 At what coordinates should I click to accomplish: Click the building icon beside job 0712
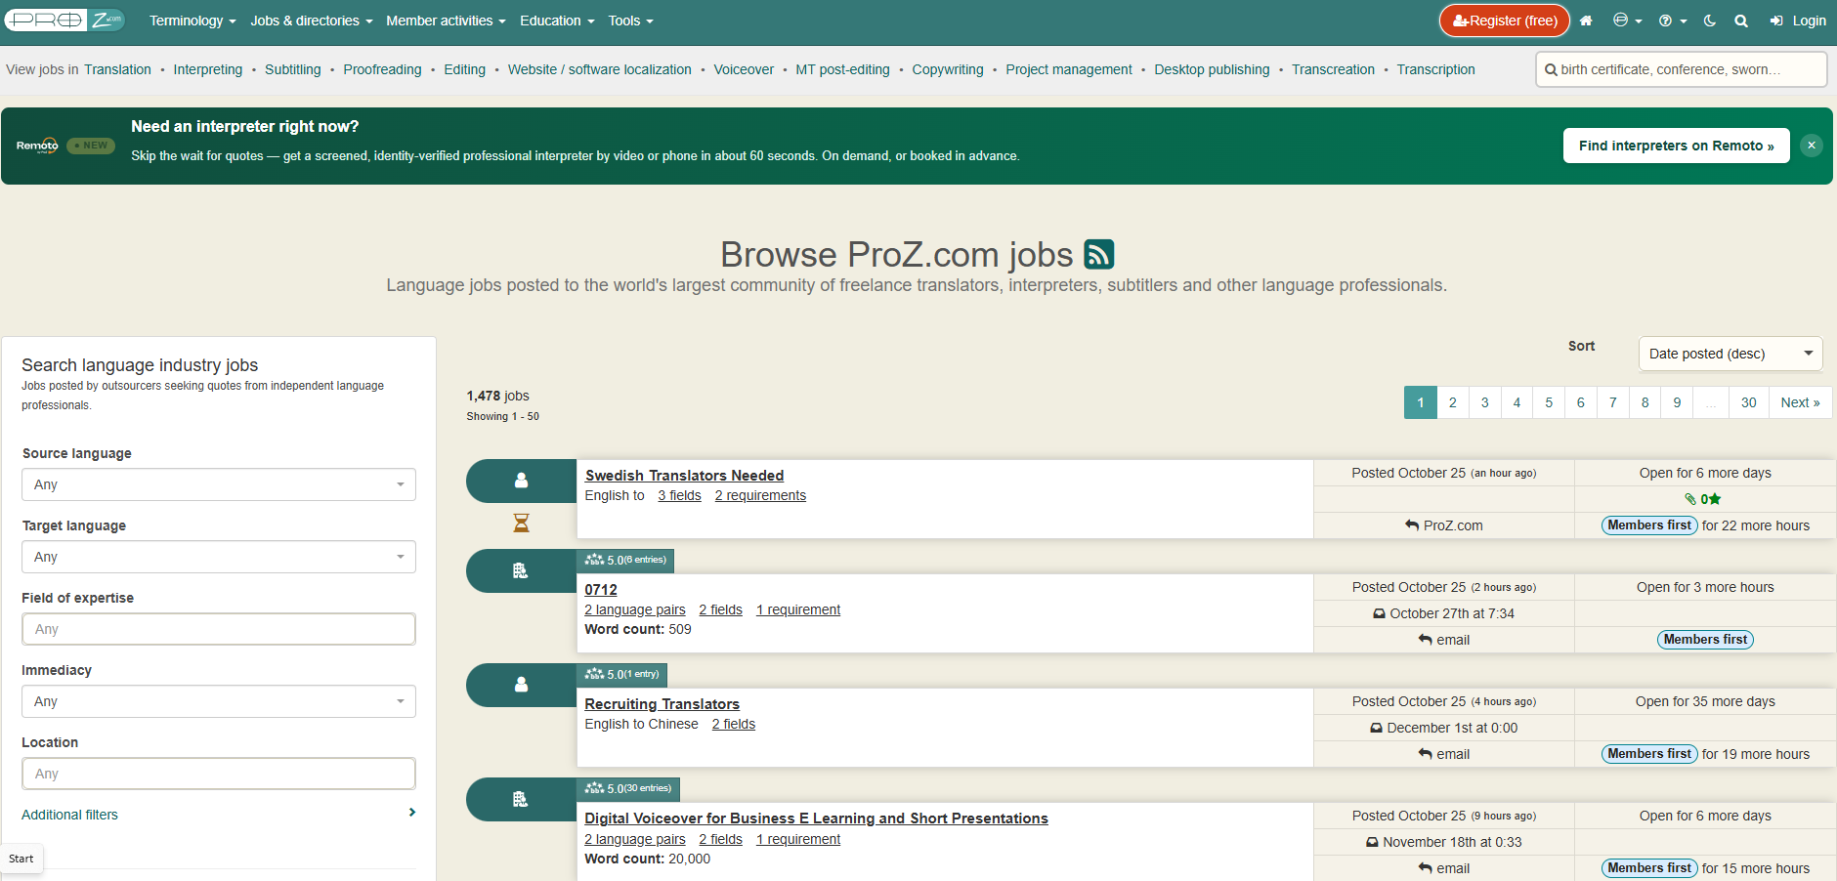521,570
